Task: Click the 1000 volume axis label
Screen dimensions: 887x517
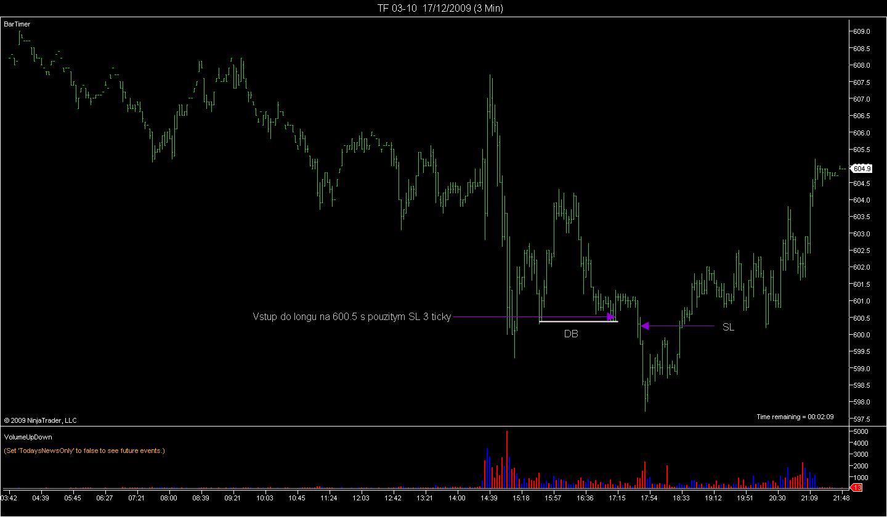Action: (860, 478)
